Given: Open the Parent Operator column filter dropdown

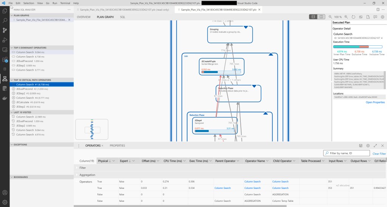Looking at the screenshot, I should (239, 161).
